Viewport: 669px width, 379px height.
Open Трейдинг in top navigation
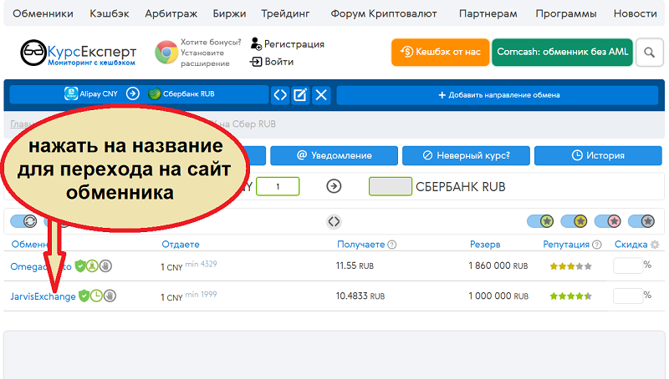point(285,13)
